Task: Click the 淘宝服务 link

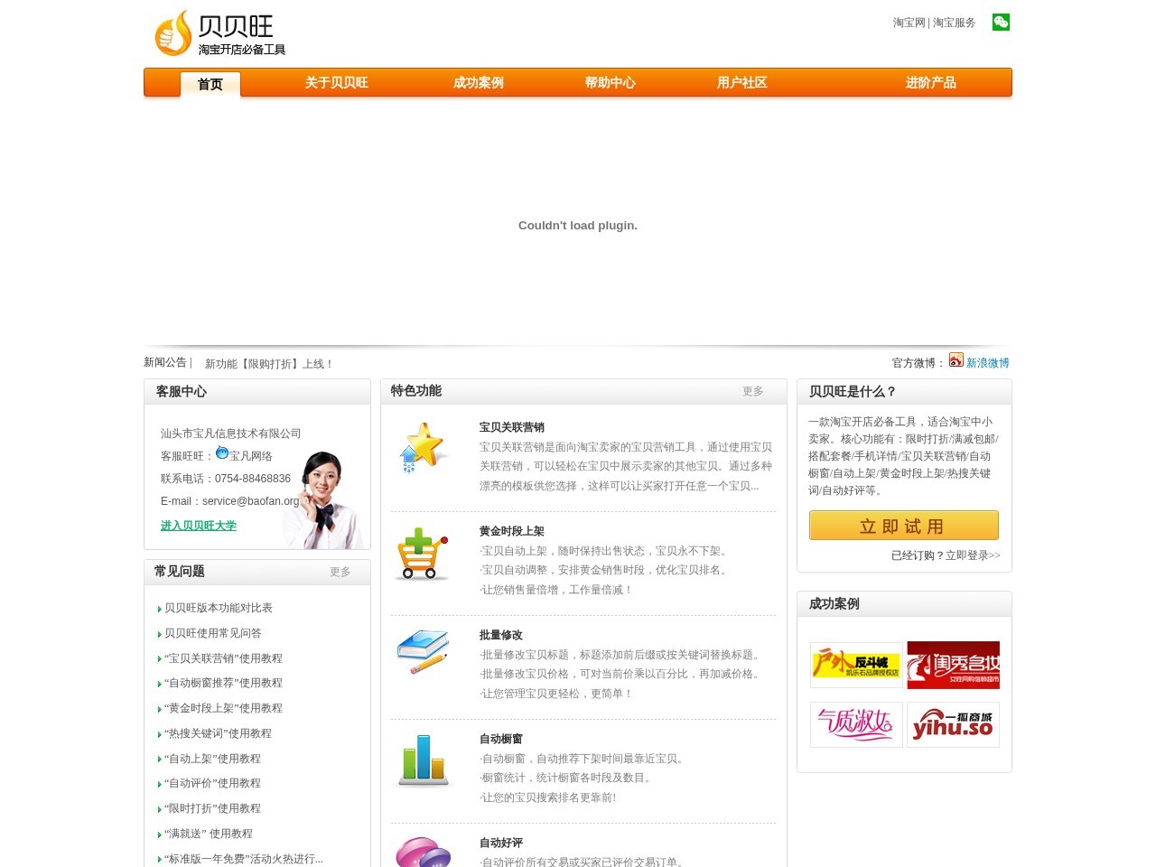Action: 955,23
